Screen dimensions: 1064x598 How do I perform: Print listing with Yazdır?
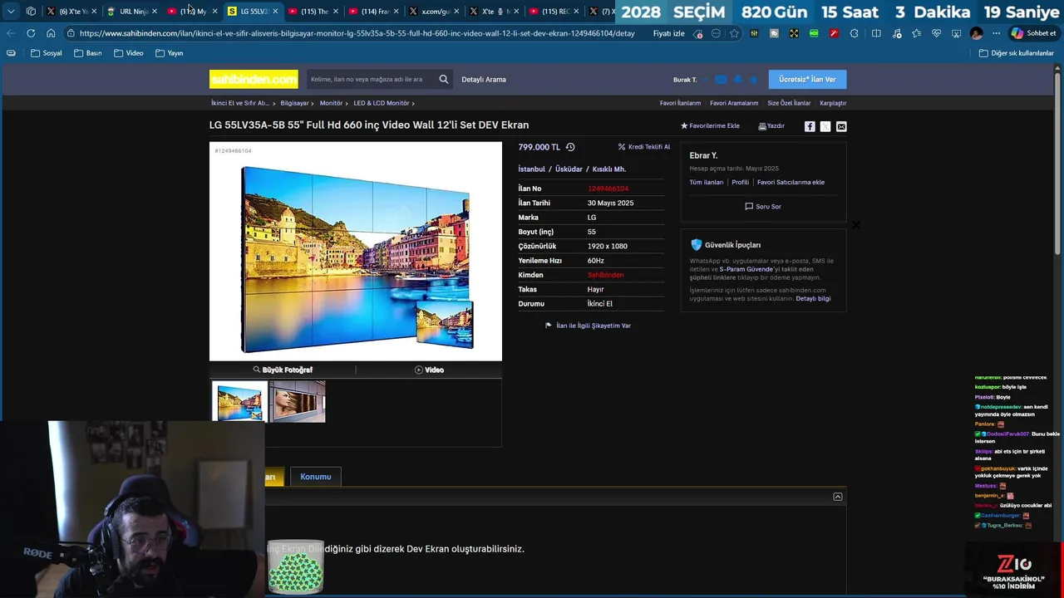coord(771,126)
